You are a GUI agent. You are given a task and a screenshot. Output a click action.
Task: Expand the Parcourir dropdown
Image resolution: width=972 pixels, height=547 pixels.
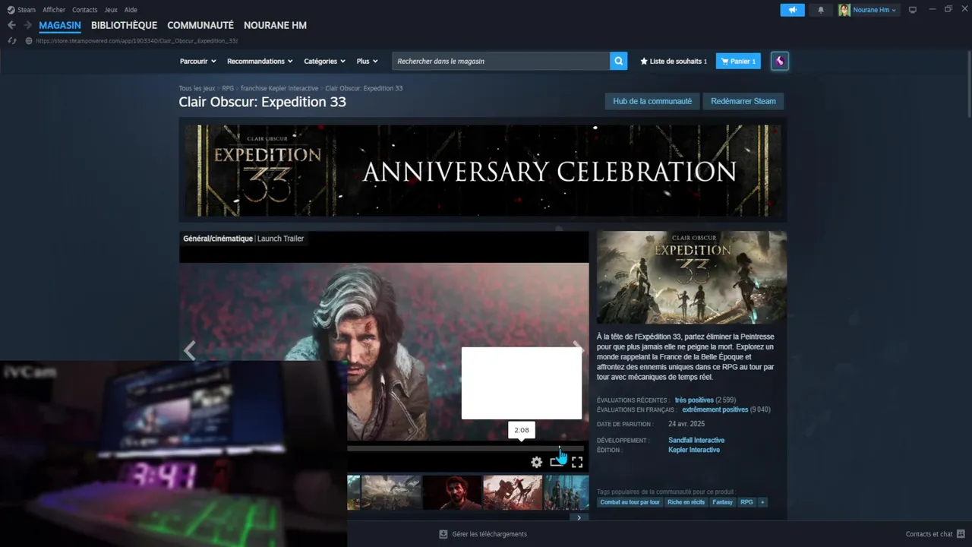click(x=198, y=61)
